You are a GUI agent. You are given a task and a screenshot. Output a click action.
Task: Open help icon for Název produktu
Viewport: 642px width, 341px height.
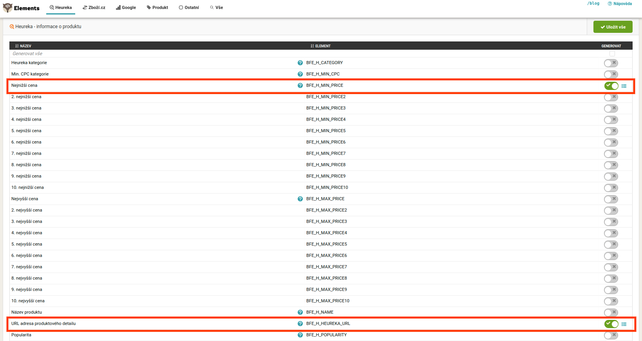(x=300, y=312)
